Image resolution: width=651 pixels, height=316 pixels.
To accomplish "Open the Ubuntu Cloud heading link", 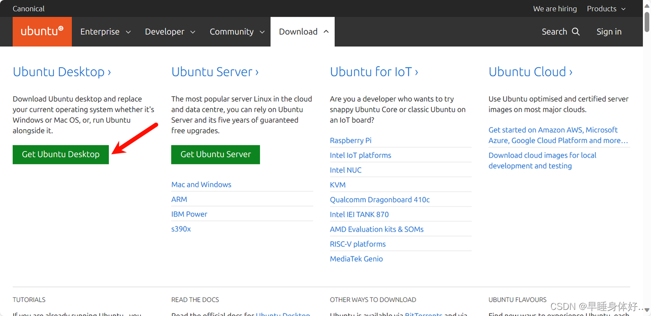I will click(530, 72).
